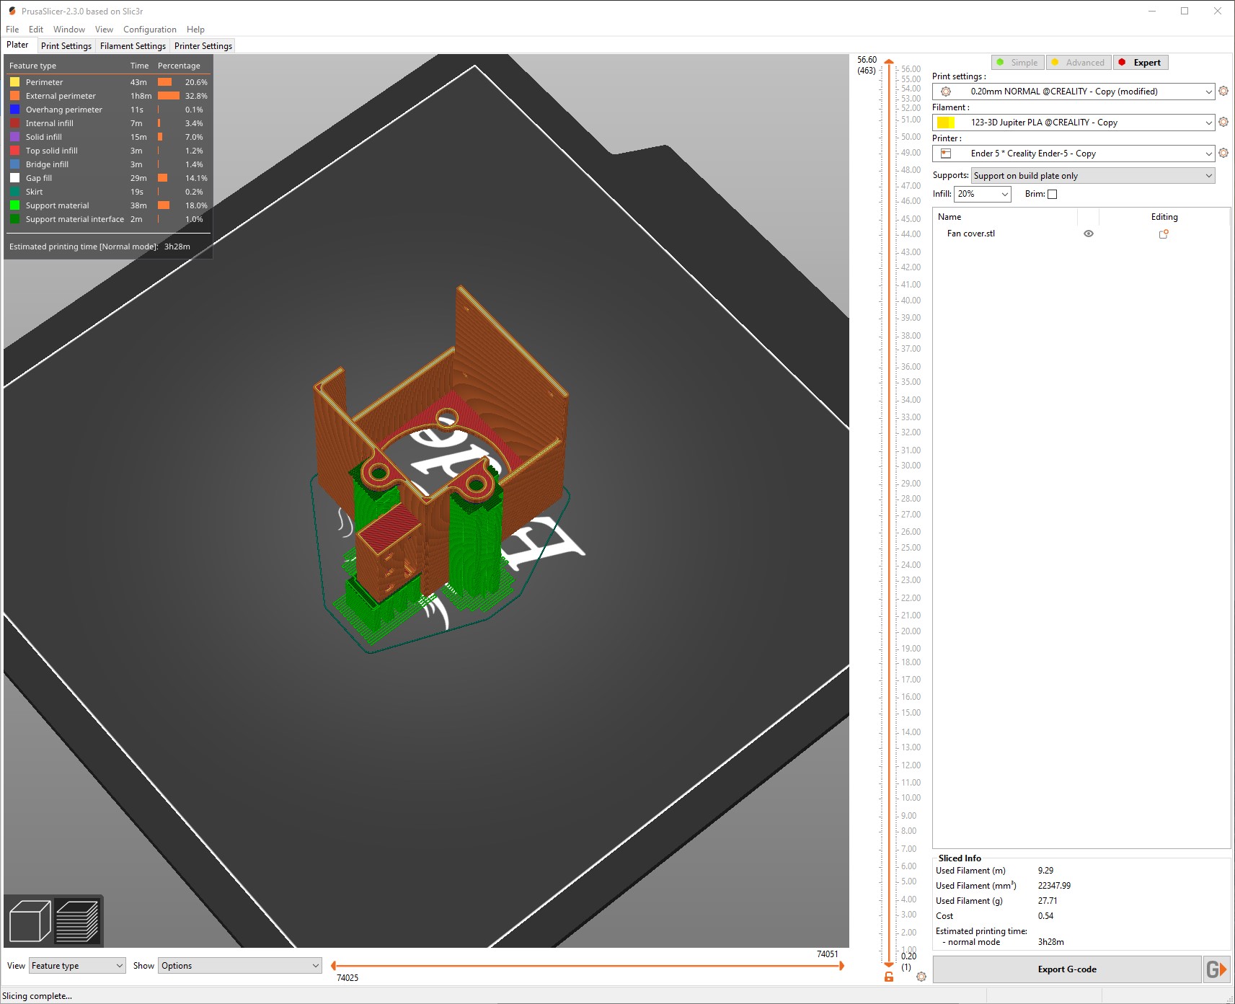Open the Configuration menu

150,30
